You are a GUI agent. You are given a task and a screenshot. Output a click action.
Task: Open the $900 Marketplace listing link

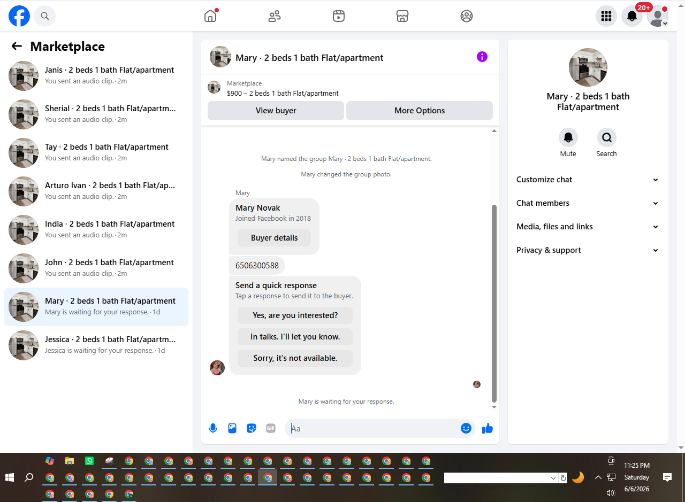coord(283,93)
